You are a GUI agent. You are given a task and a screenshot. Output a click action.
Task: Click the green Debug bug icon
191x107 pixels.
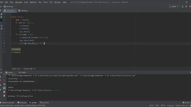[x=186, y=7]
